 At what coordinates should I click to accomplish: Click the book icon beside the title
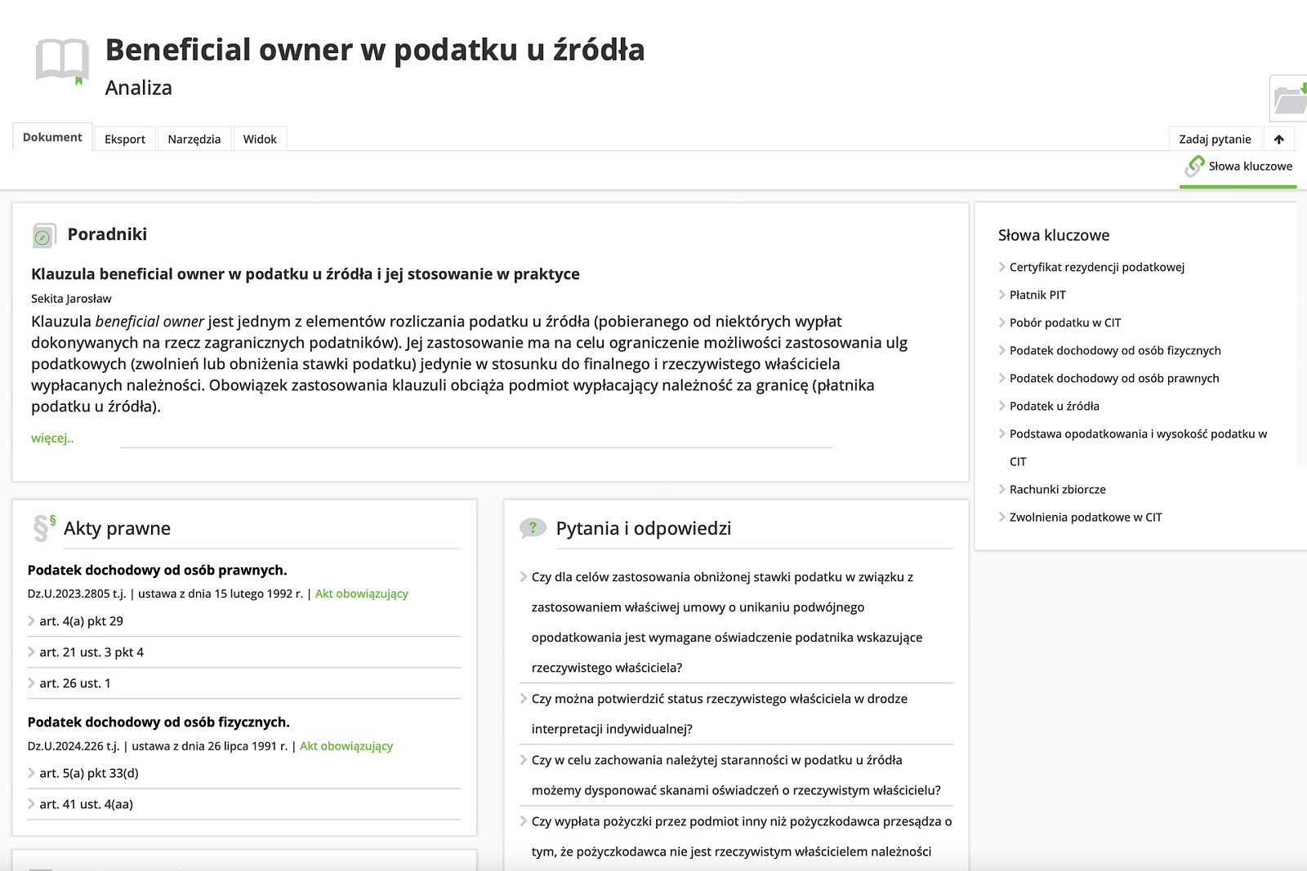coord(62,61)
